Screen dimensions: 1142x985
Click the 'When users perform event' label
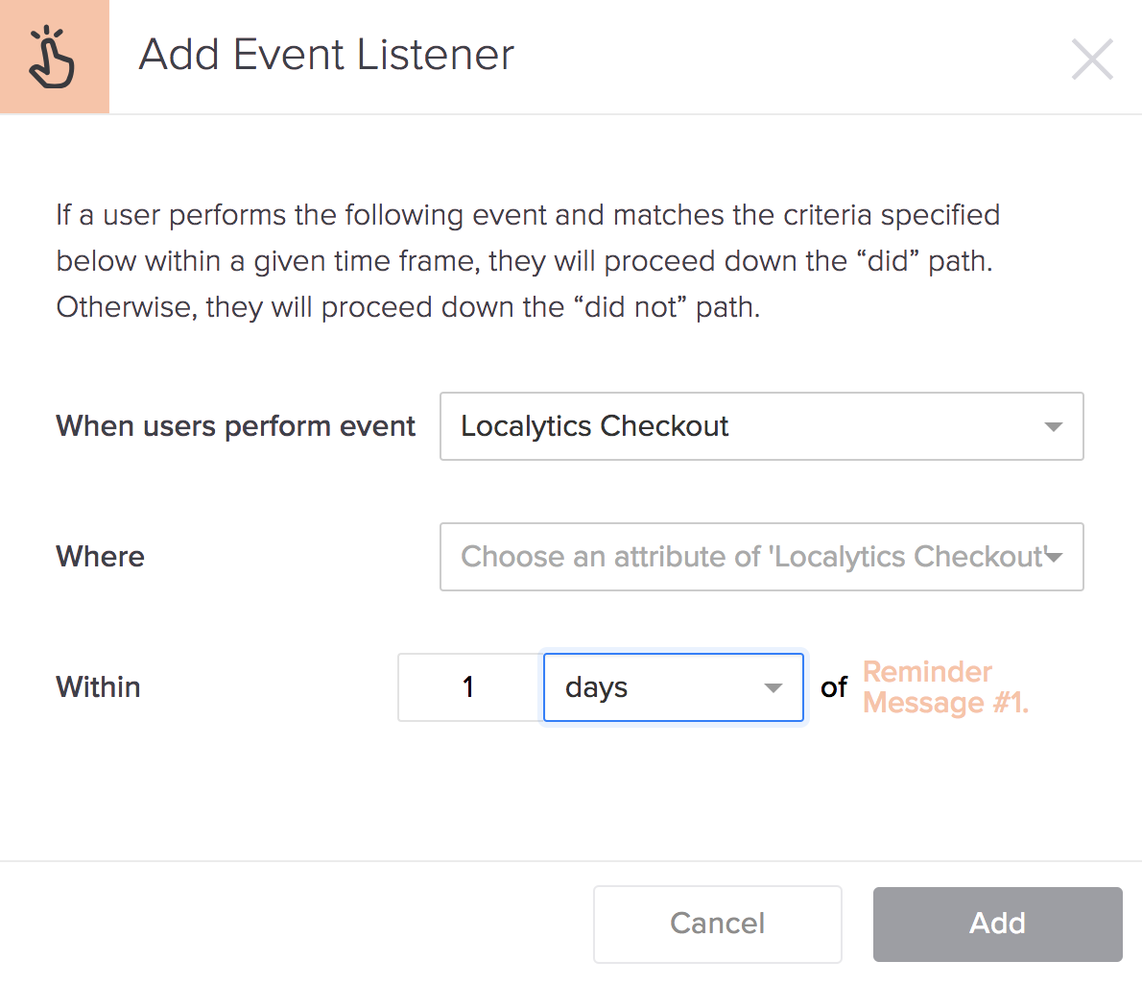[235, 426]
